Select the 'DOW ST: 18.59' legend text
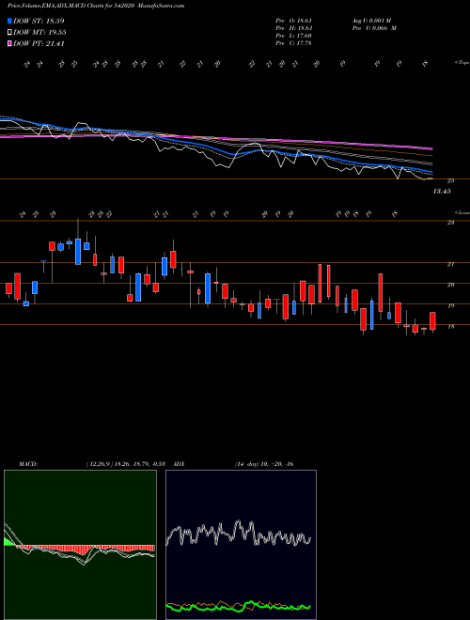The height and width of the screenshot is (620, 470). tap(39, 21)
